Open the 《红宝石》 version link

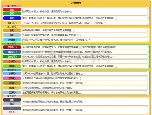pyautogui.click(x=12, y=47)
